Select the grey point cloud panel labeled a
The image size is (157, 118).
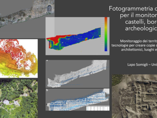coord(78,74)
